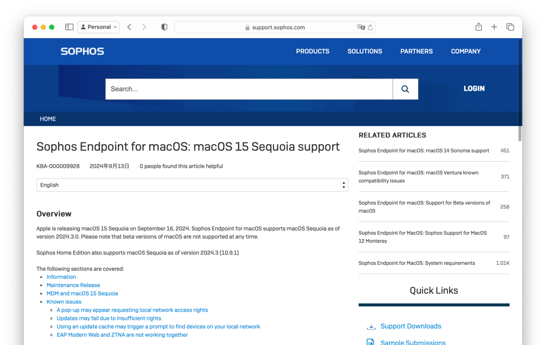Screen dimensions: 546x345
Task: Open EAP Modern Web and ZTNA link
Action: click(x=122, y=335)
